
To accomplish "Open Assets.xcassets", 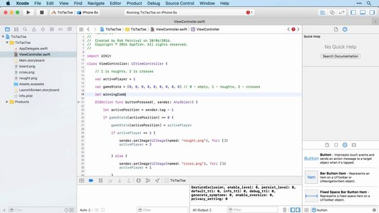I will (31, 84).
